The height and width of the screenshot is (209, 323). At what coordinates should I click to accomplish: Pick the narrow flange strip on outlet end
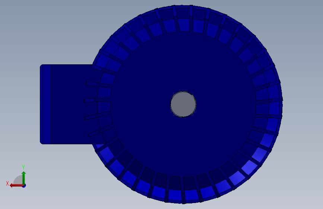tap(47, 104)
